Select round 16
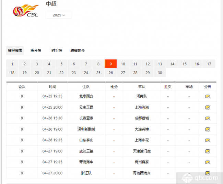The width and height of the screenshot is (223, 184). click(x=197, y=64)
